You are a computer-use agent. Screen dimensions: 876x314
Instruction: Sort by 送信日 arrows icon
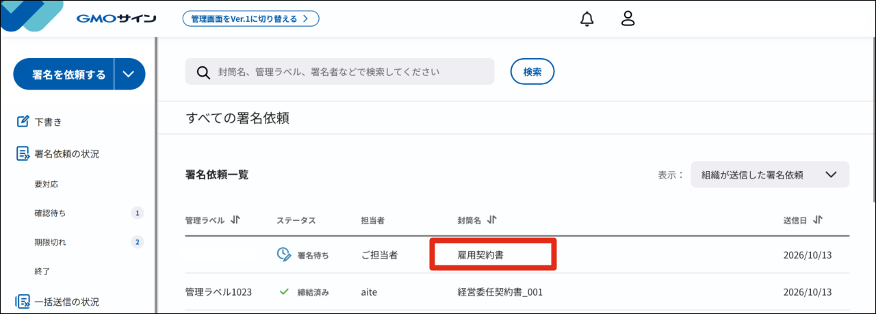818,220
